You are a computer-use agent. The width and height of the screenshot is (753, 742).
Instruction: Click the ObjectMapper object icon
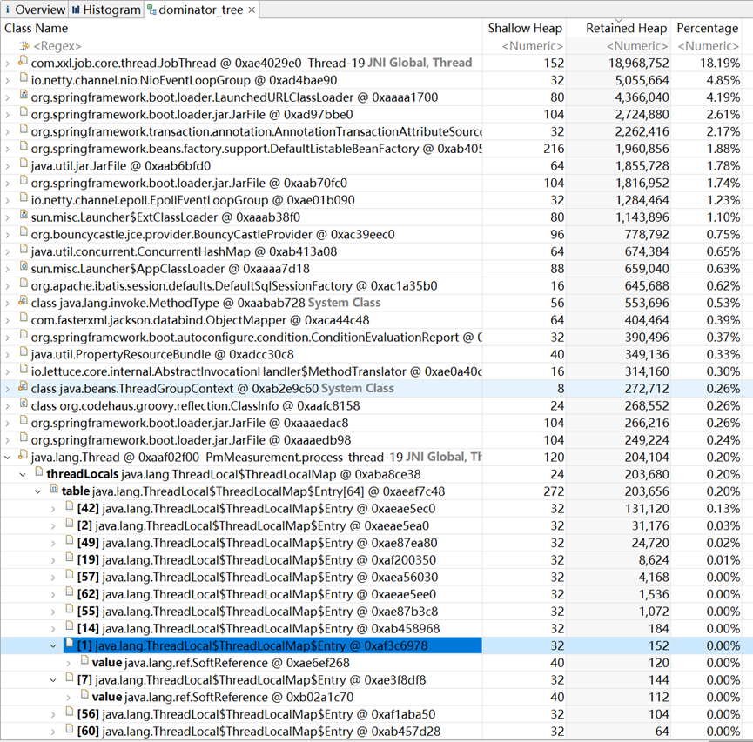(24, 318)
